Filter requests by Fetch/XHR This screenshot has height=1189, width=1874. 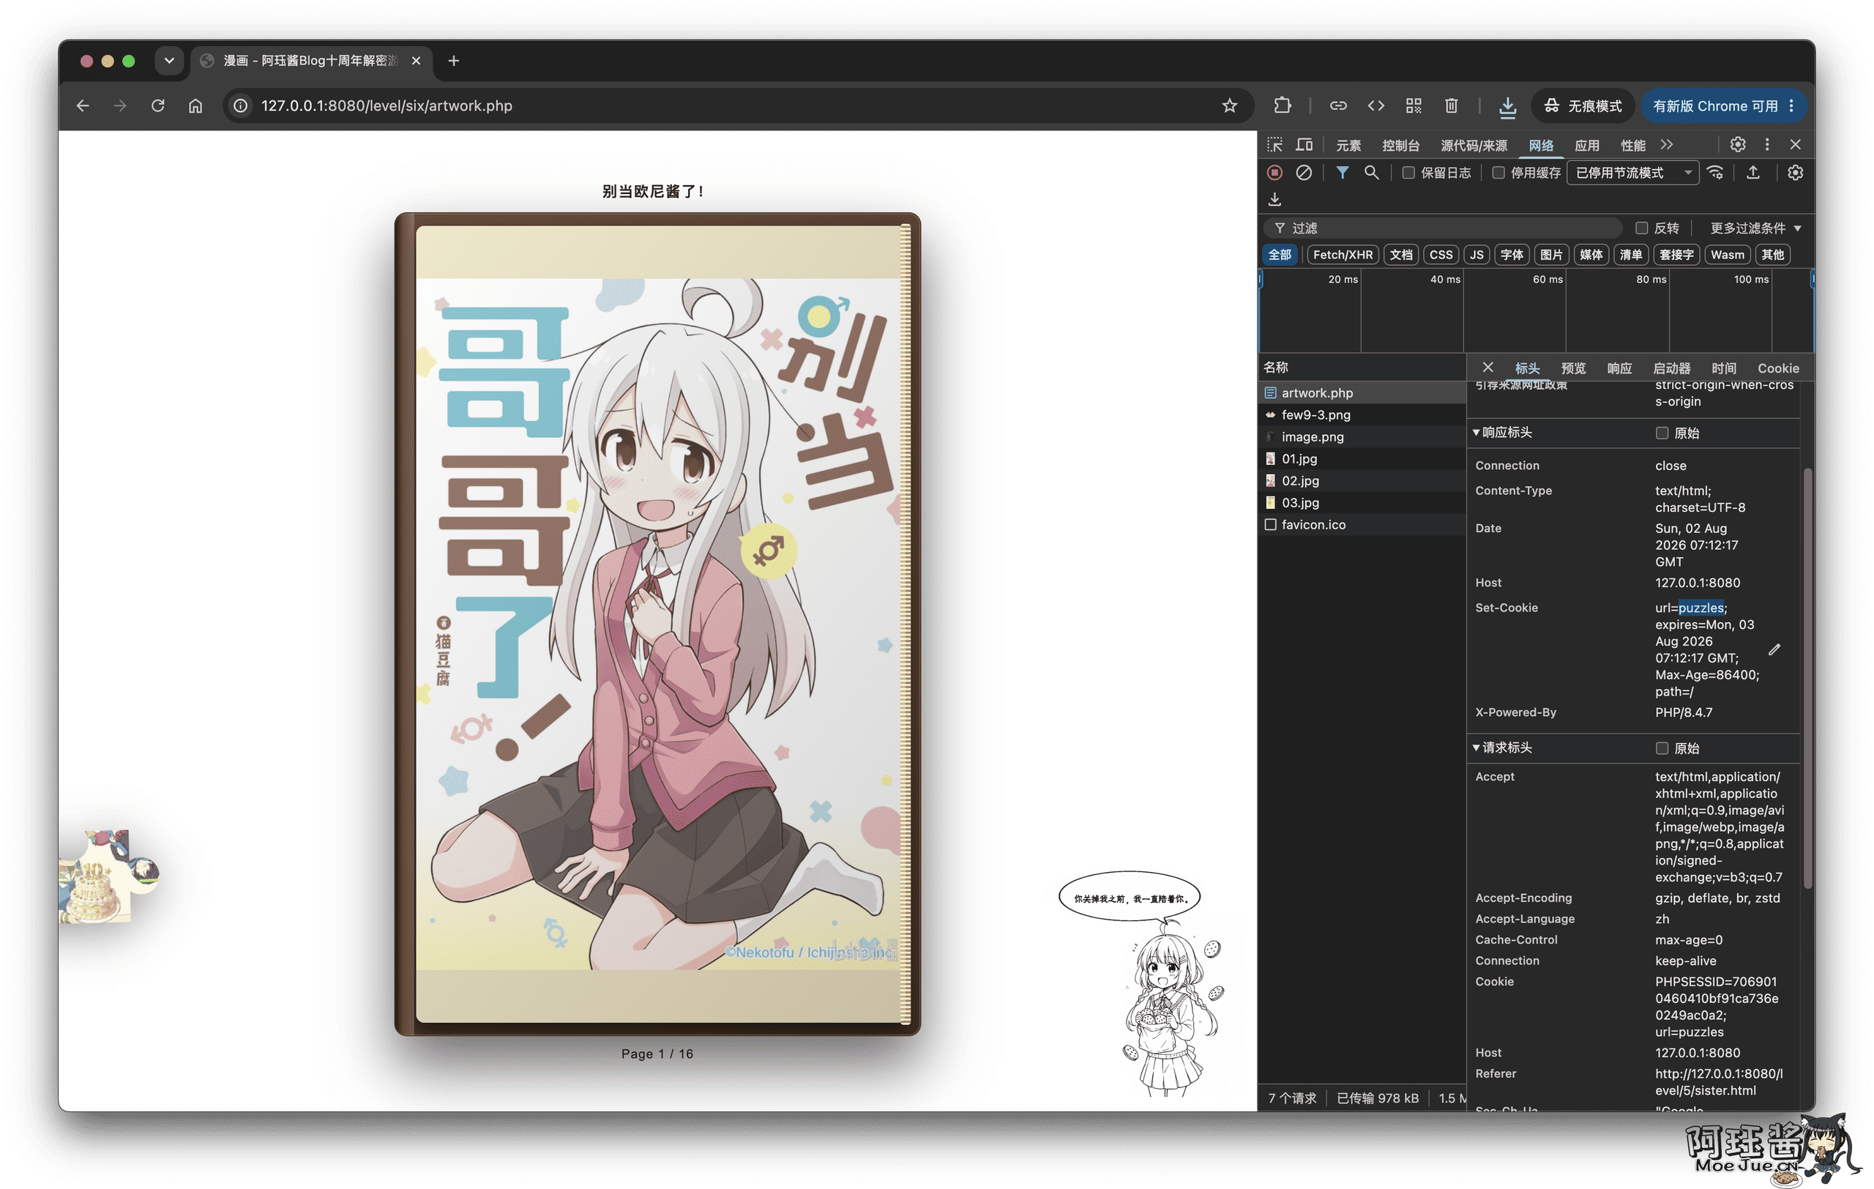pos(1343,255)
